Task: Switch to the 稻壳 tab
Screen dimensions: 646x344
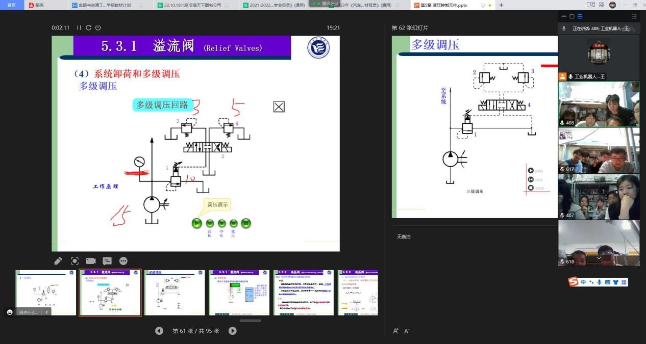Action: 46,5
